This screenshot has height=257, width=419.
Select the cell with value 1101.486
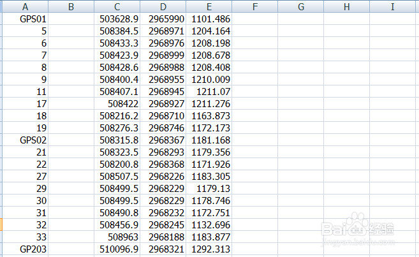(209, 18)
